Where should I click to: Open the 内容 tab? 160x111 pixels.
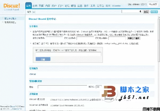[x=48, y=6]
